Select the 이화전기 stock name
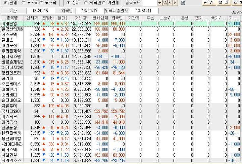The width and height of the screenshot is (242, 164). pyautogui.click(x=9, y=89)
